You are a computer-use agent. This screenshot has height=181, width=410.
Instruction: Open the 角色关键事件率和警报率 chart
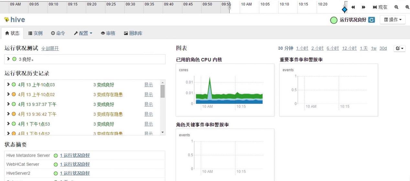coord(225,155)
